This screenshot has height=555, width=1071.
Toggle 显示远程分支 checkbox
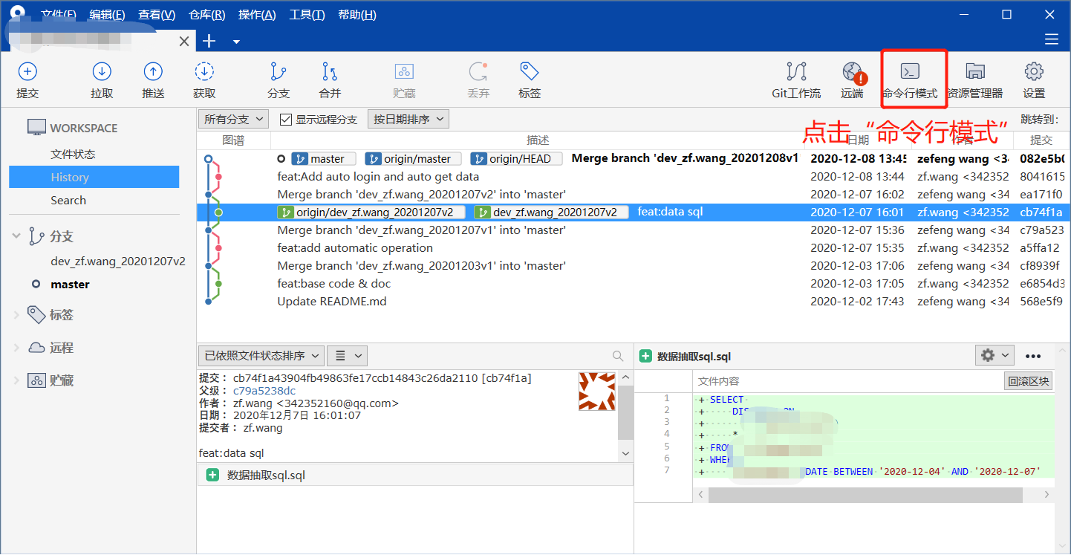click(x=286, y=119)
